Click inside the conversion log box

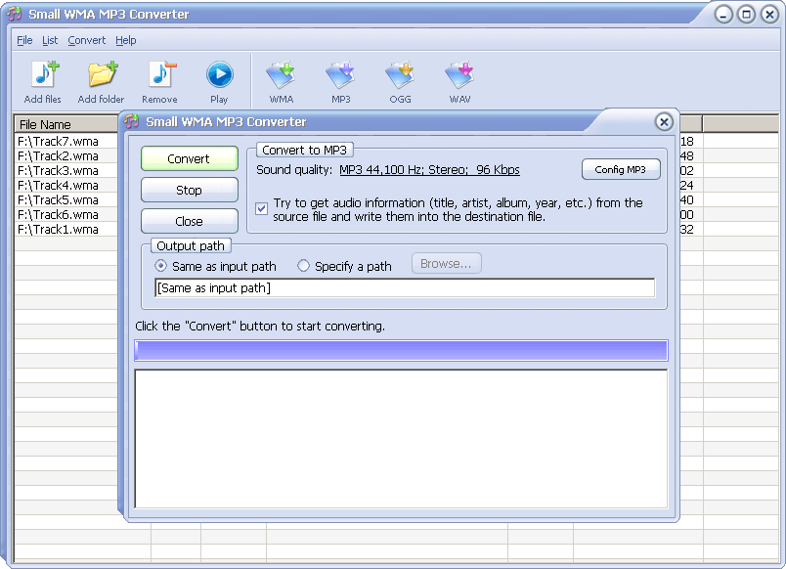click(x=401, y=439)
